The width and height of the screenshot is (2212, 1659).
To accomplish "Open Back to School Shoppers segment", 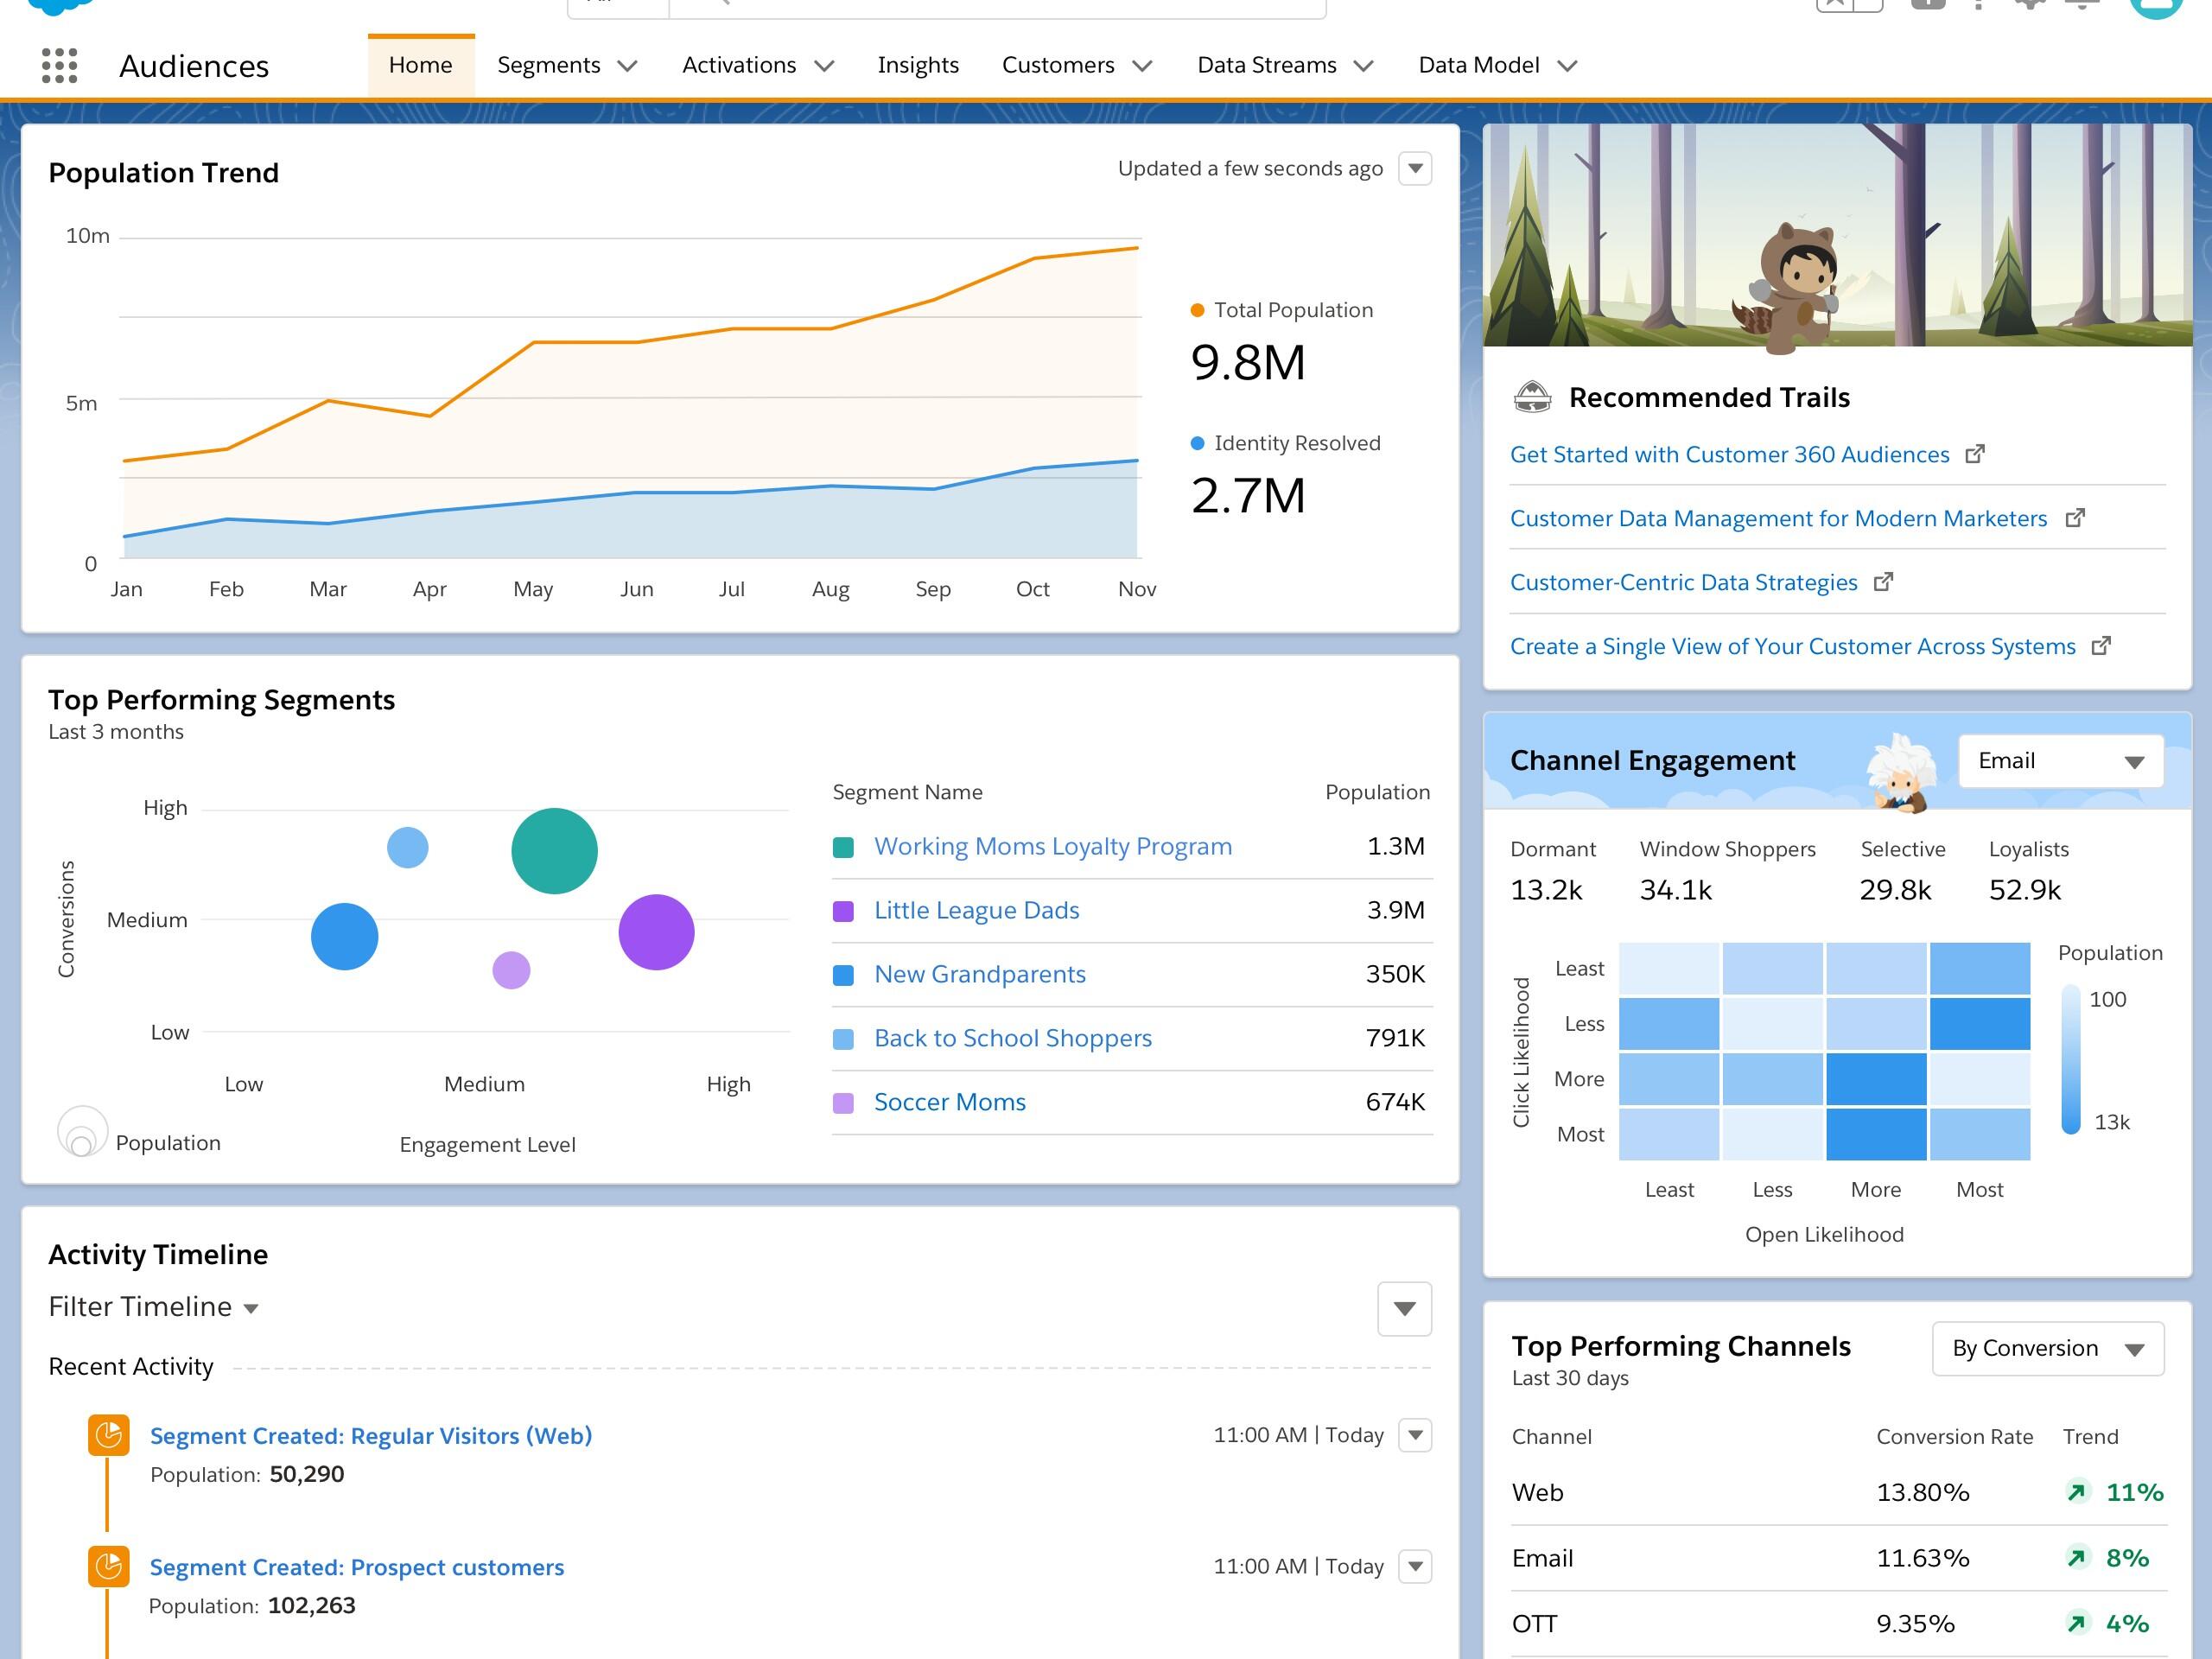I will (1012, 1038).
